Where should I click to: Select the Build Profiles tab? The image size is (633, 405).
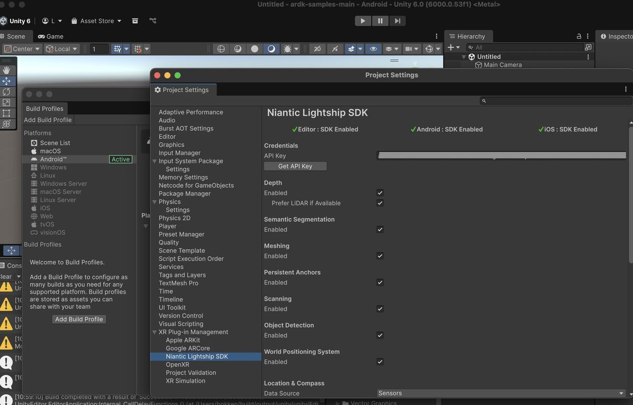45,109
